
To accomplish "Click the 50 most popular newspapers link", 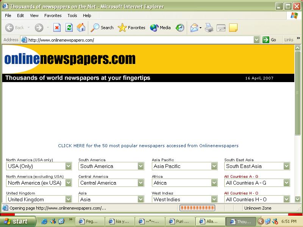I will (x=148, y=146).
